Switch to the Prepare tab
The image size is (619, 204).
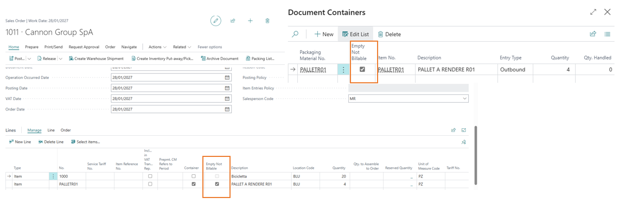pos(31,47)
